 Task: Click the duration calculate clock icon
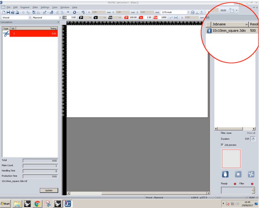pos(253,139)
